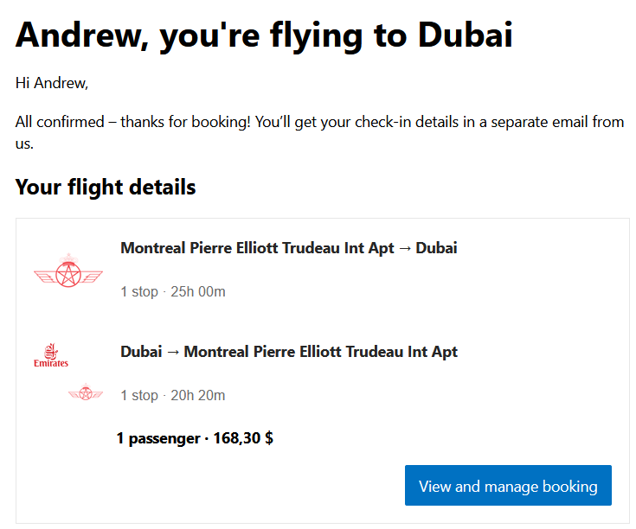Click the All confirmed booking message paragraph
This screenshot has height=529, width=636.
click(x=319, y=132)
